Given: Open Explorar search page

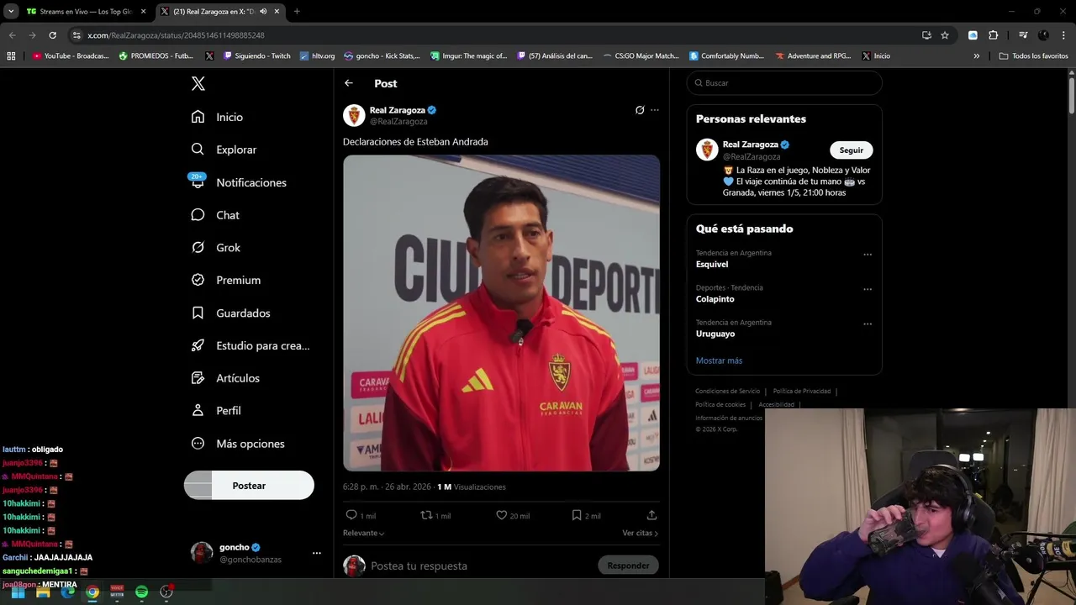Looking at the screenshot, I should pyautogui.click(x=224, y=150).
